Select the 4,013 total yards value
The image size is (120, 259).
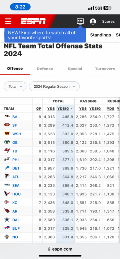pos(49,117)
